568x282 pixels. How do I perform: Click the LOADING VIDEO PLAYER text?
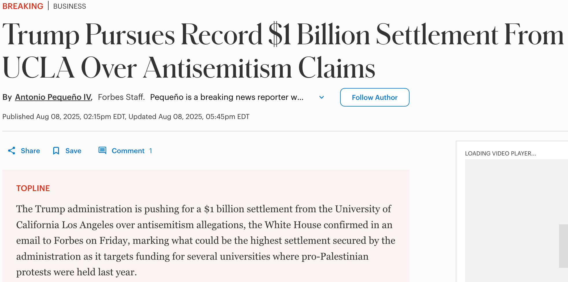[x=500, y=153]
